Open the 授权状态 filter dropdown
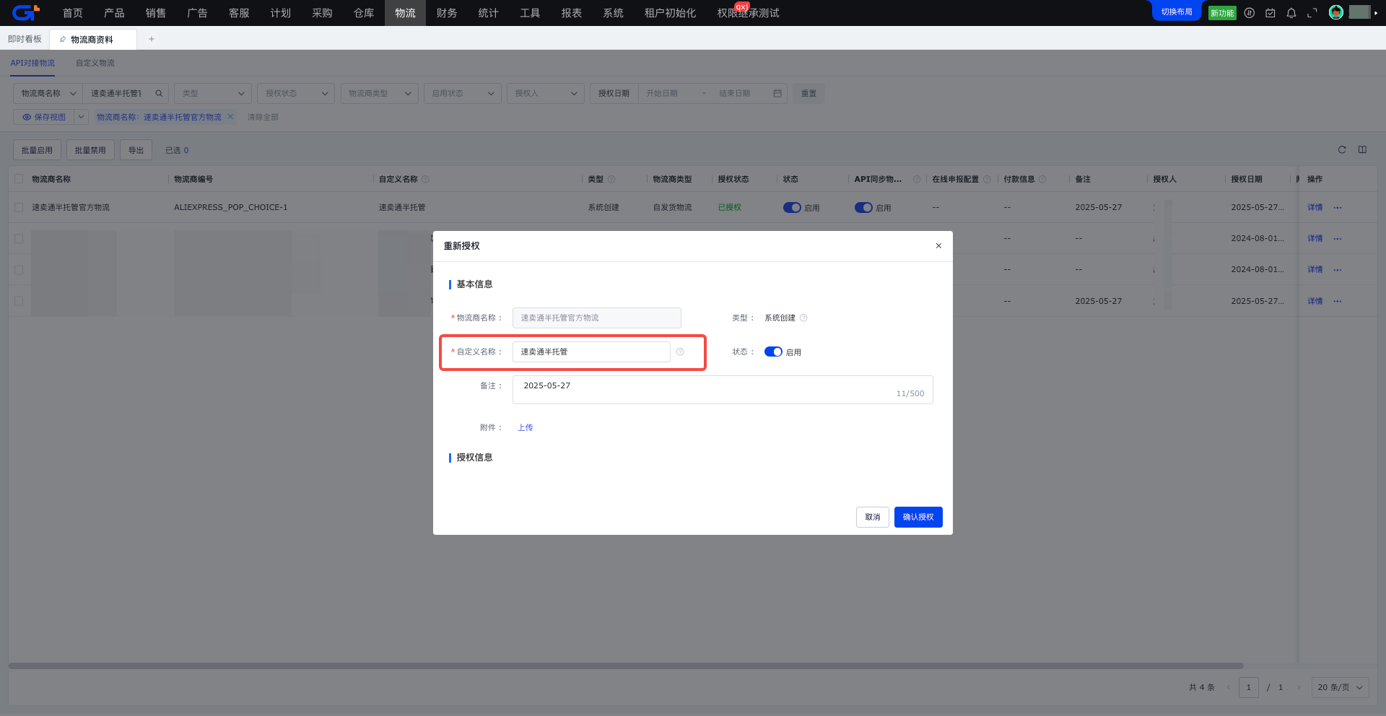The width and height of the screenshot is (1386, 716). (296, 93)
